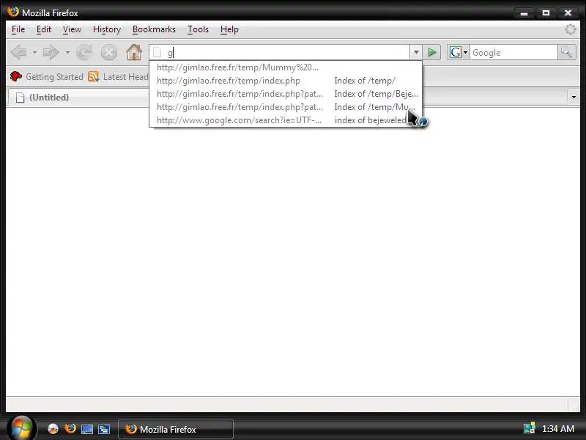Click the Getting Started bookmark link
This screenshot has height=440, width=586.
pos(54,77)
